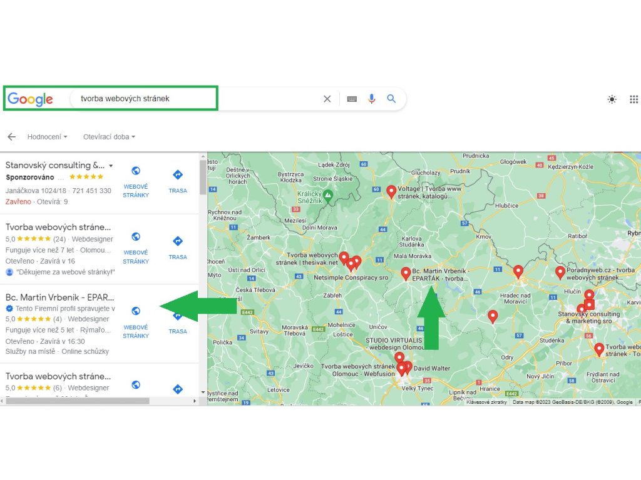Open the Google apps grid

[x=633, y=99]
